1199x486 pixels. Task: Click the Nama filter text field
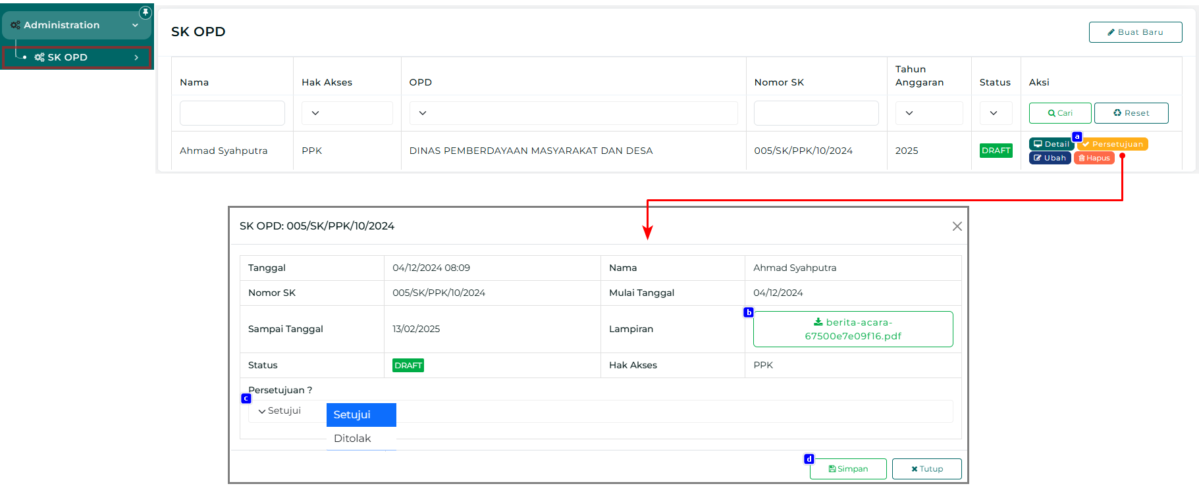232,113
